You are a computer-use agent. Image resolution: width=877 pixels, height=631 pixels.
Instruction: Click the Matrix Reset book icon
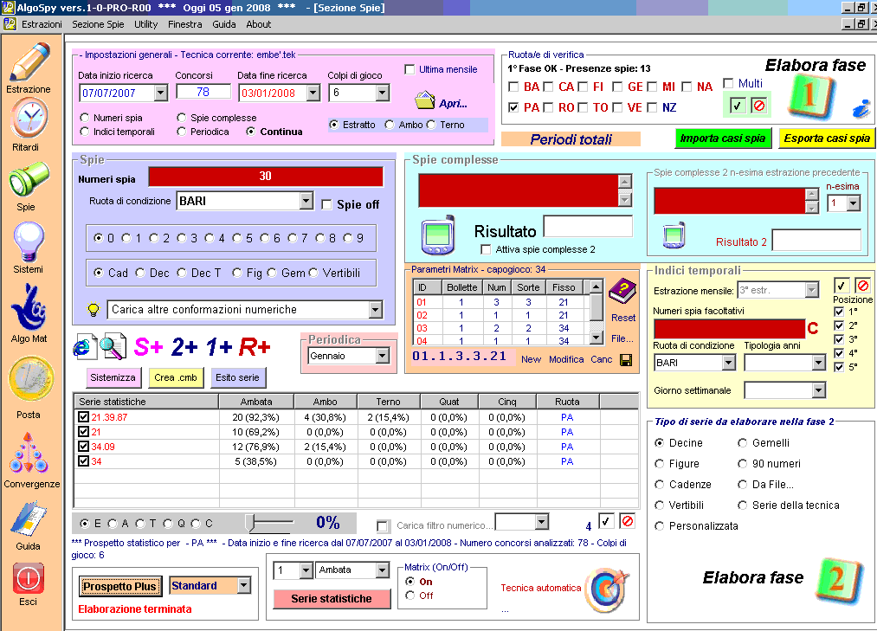point(622,292)
